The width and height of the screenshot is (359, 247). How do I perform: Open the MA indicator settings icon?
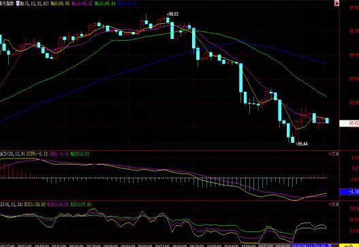pos(18,3)
